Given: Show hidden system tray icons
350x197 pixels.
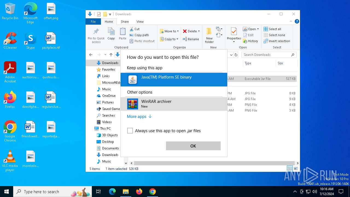Looking at the screenshot, I should 295,192.
